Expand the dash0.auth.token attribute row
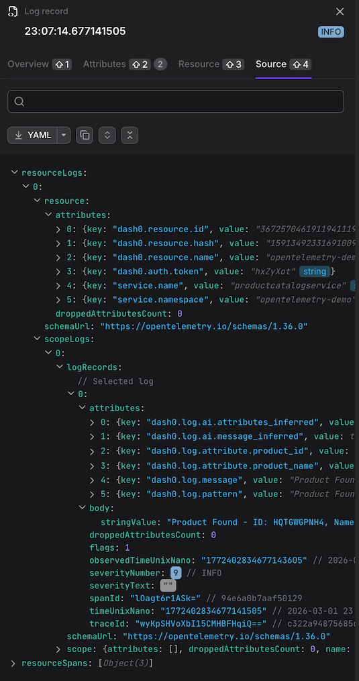The height and width of the screenshot is (681, 359). (58, 272)
